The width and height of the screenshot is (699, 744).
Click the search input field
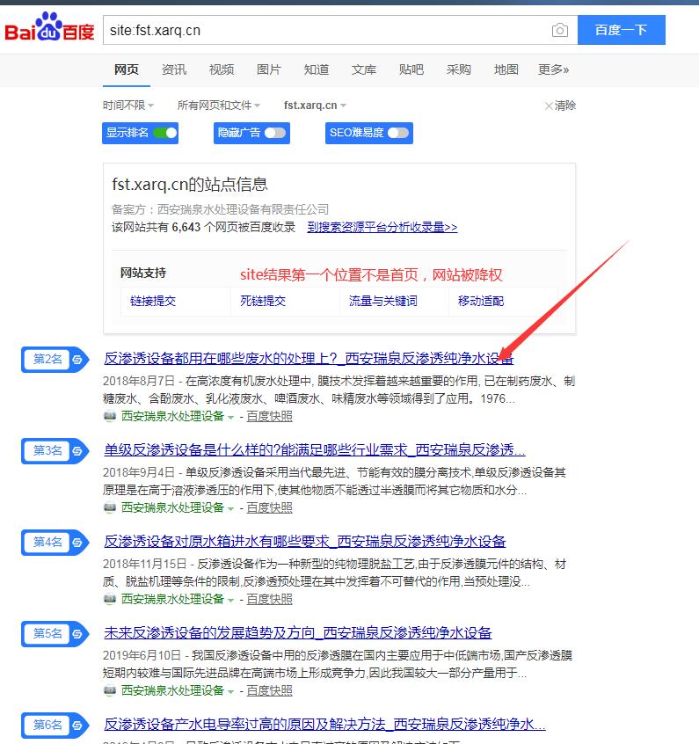325,31
